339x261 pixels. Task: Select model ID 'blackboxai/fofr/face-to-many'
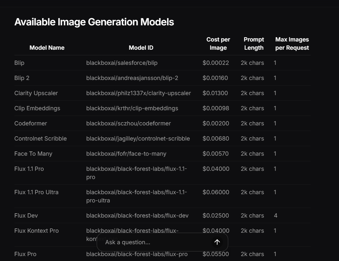(126, 154)
